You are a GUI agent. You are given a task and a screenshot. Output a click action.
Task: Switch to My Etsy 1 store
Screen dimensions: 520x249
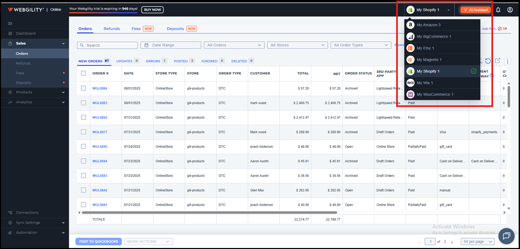pos(425,48)
